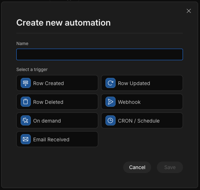Pick the CRON / Schedule trigger label
This screenshot has height=190, width=200.
pyautogui.click(x=139, y=121)
